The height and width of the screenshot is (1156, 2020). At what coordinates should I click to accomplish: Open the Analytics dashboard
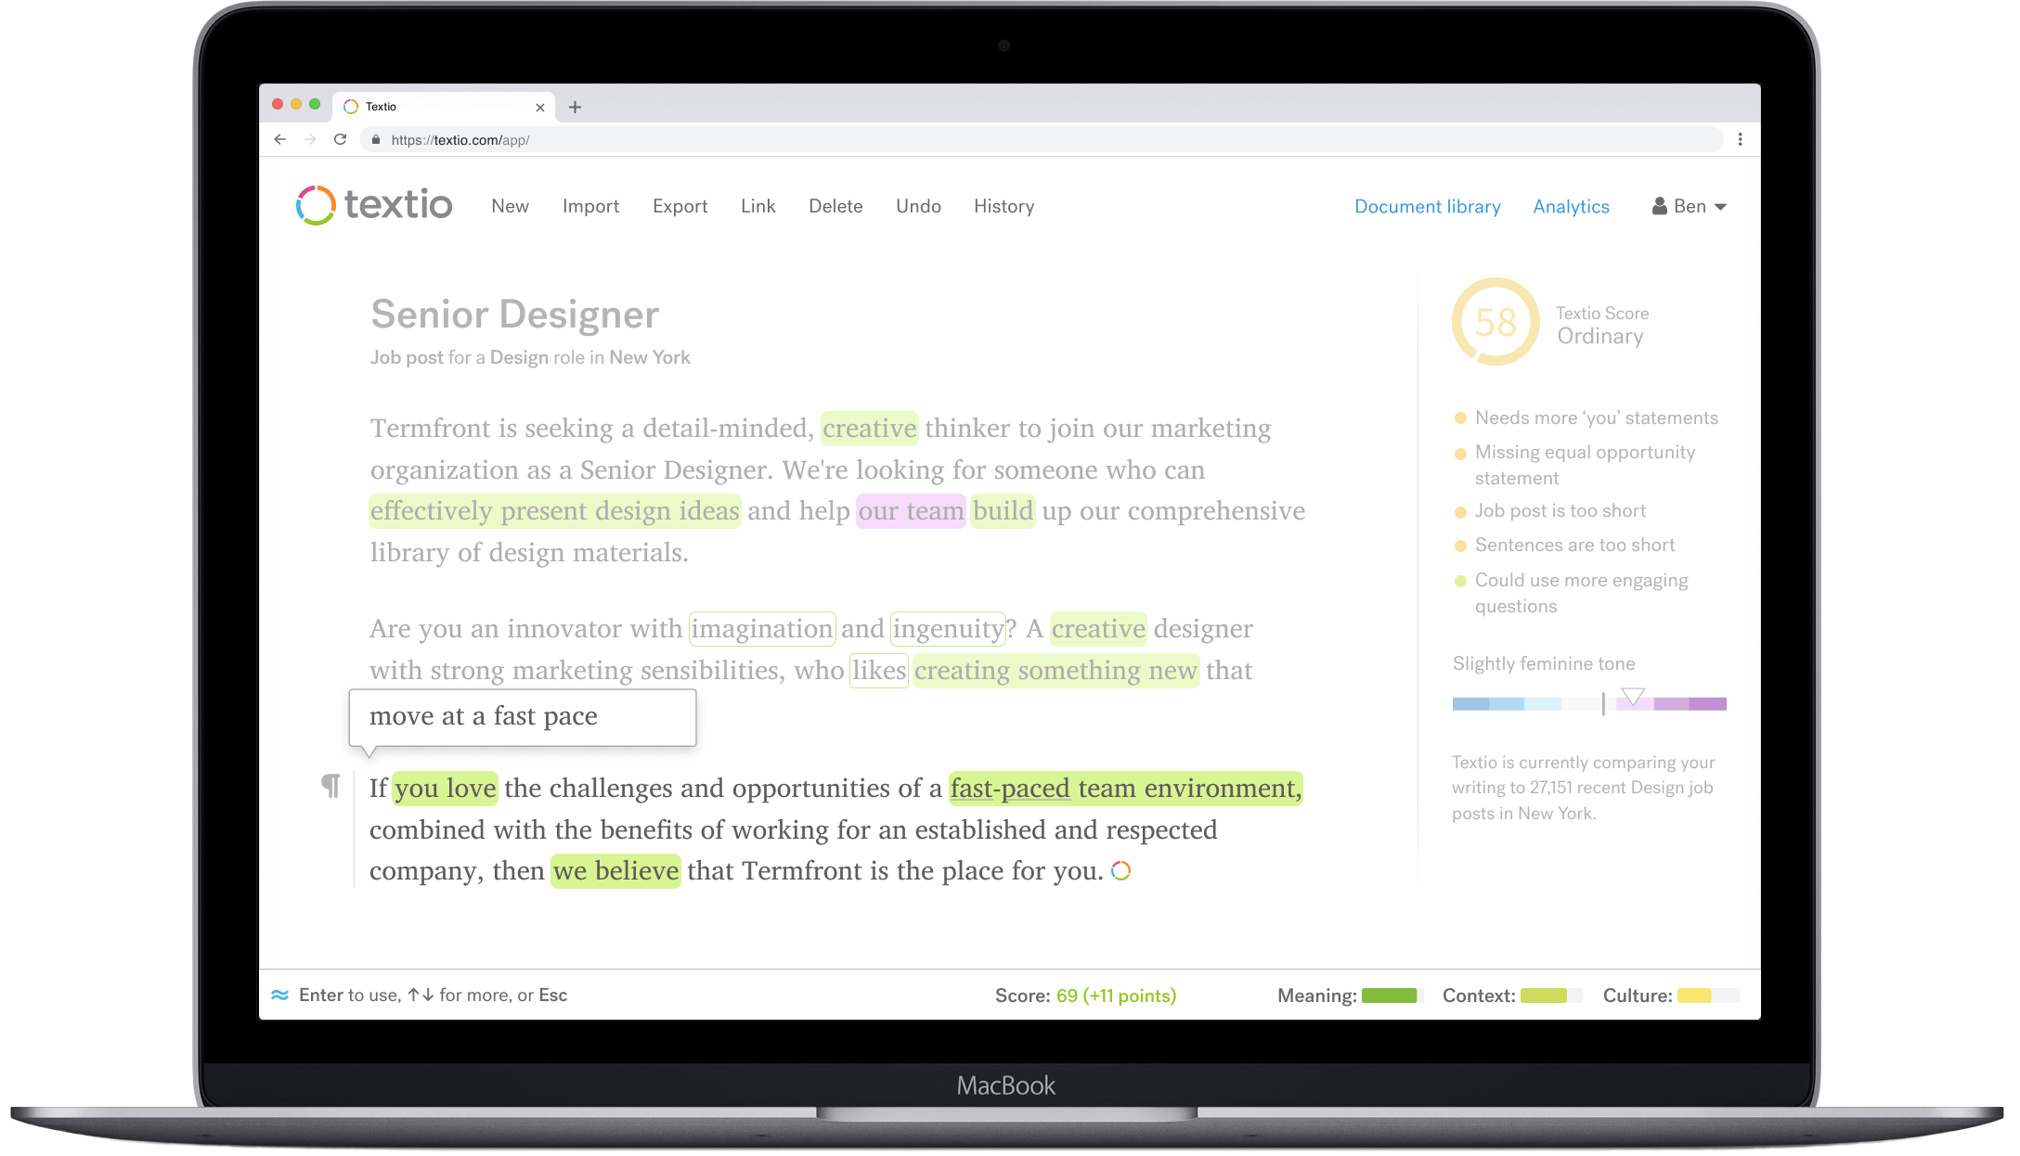tap(1571, 205)
